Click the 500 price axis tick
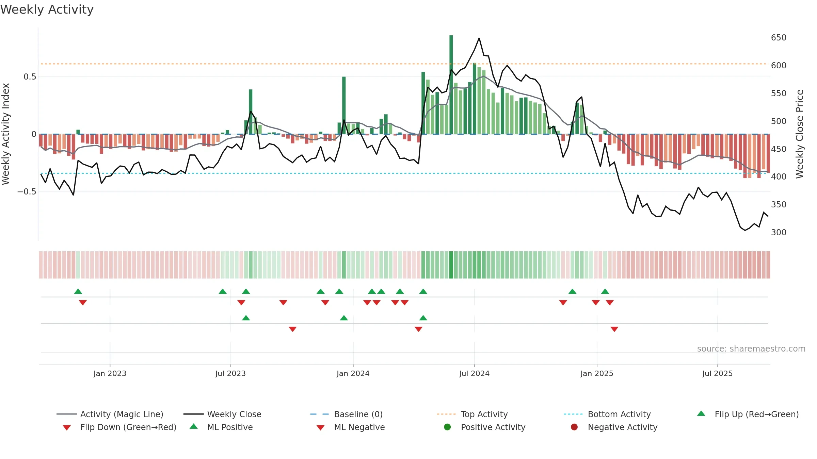The image size is (817, 459). (x=779, y=121)
